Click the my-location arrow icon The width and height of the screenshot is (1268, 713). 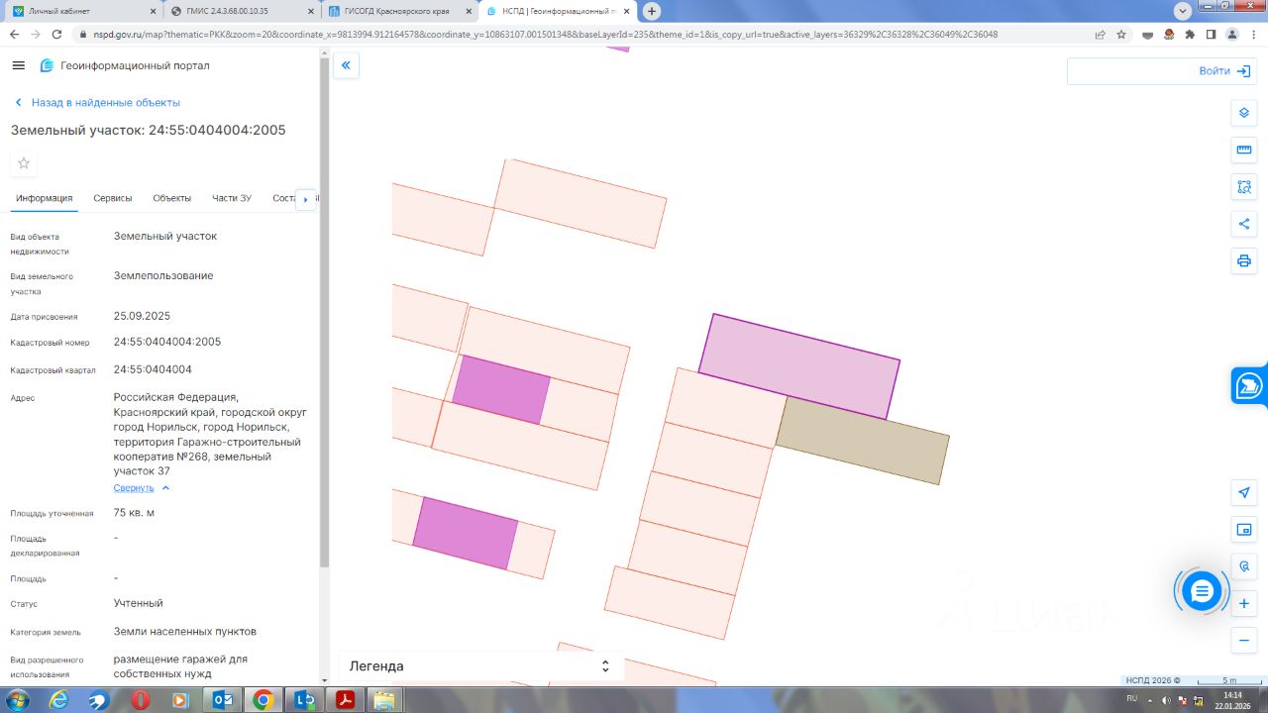point(1244,492)
